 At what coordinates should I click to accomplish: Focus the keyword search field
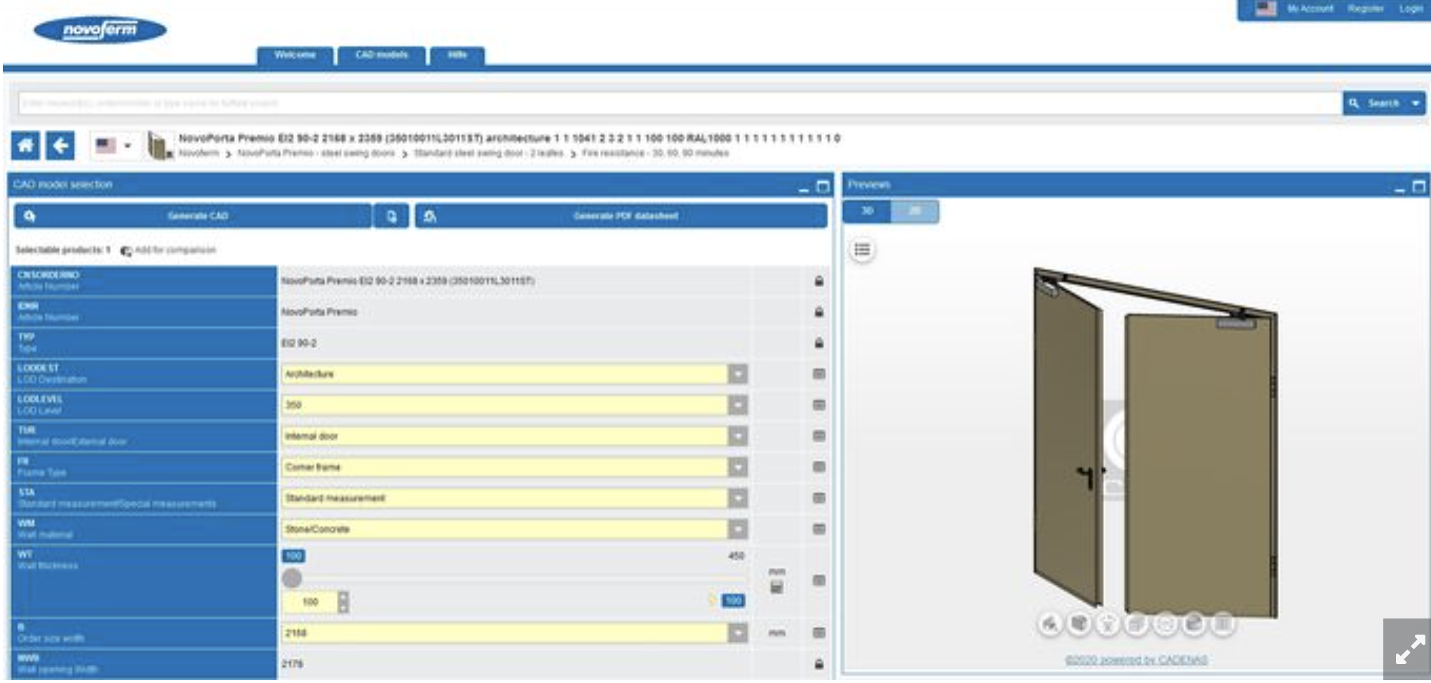point(680,103)
